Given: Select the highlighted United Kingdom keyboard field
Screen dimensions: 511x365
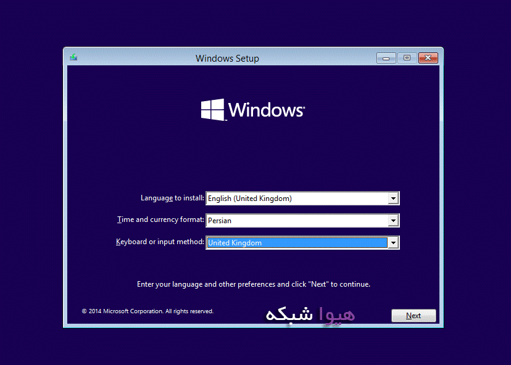Looking at the screenshot, I should pyautogui.click(x=302, y=242).
